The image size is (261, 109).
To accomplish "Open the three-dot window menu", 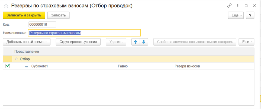I will (x=238, y=6).
